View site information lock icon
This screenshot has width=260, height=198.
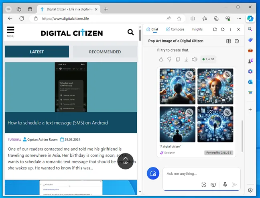tap(36, 18)
